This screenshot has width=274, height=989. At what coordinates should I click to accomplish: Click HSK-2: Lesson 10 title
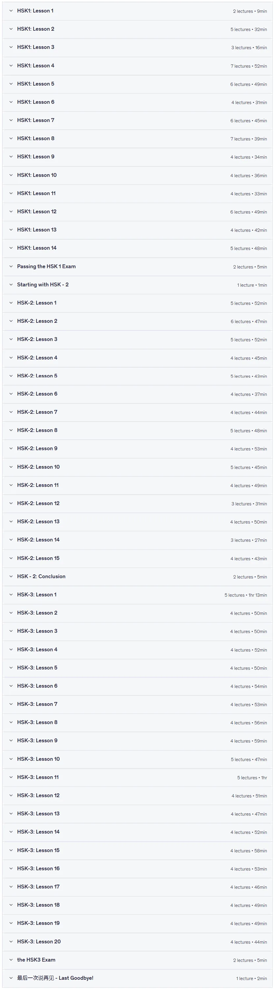38,467
